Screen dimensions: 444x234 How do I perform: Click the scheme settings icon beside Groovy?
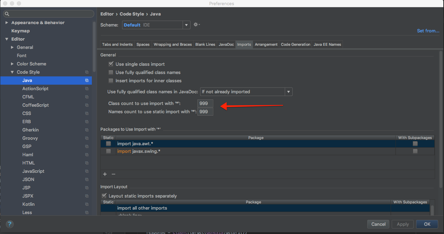pos(87,138)
